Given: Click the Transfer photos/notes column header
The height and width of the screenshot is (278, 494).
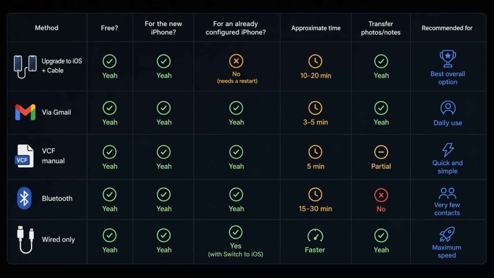Looking at the screenshot, I should [381, 28].
